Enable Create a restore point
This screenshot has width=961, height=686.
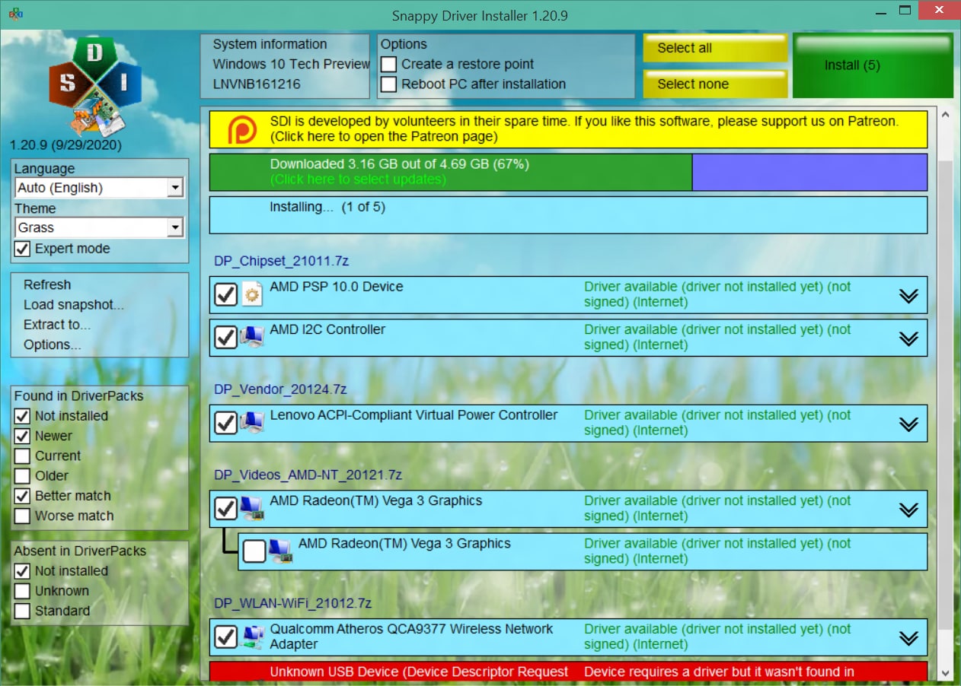[x=389, y=65]
